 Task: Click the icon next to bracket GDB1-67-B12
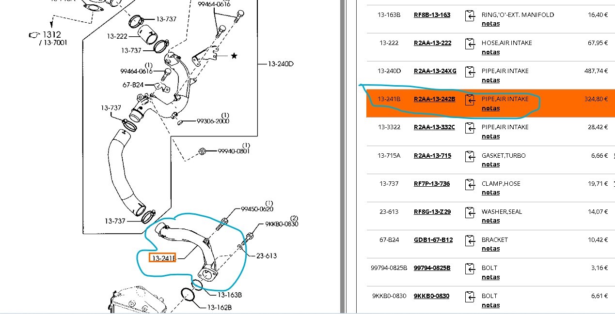tap(470, 240)
